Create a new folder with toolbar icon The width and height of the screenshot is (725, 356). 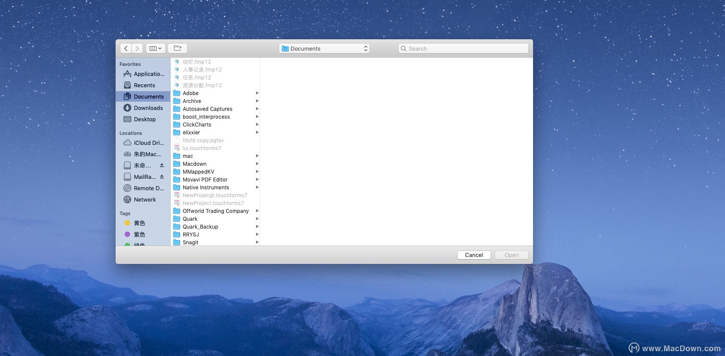tap(178, 48)
